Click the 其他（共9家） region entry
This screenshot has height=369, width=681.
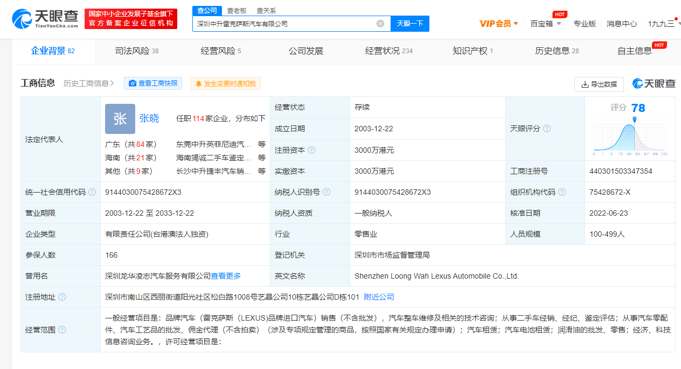[x=129, y=171]
